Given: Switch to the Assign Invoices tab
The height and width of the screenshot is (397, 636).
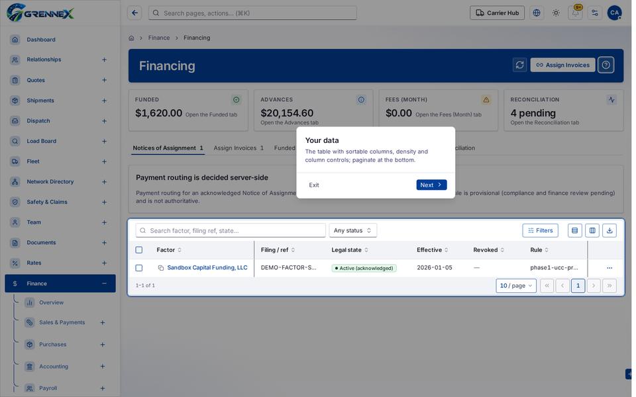Looking at the screenshot, I should (x=238, y=148).
